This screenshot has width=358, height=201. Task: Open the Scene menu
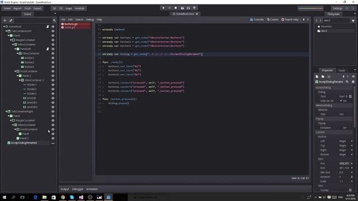pyautogui.click(x=7, y=8)
